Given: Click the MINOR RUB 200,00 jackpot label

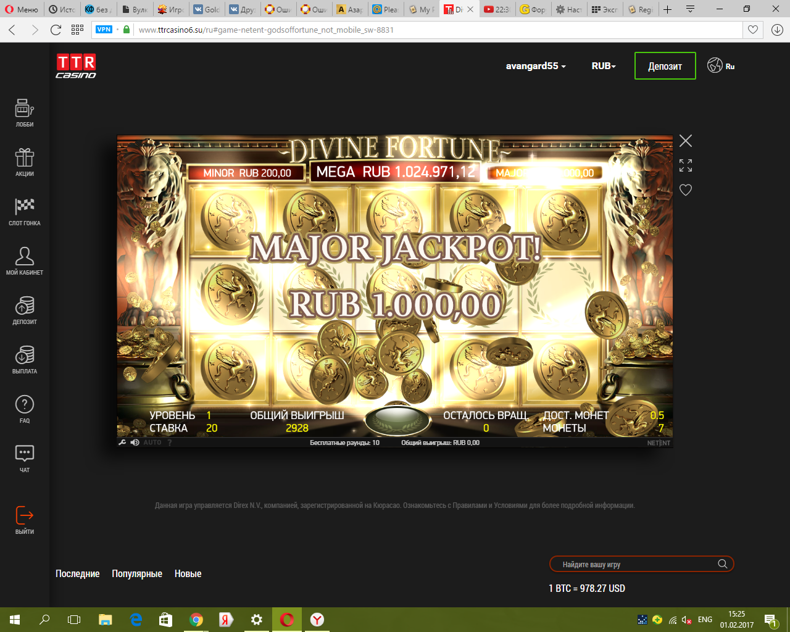Looking at the screenshot, I should coord(247,173).
